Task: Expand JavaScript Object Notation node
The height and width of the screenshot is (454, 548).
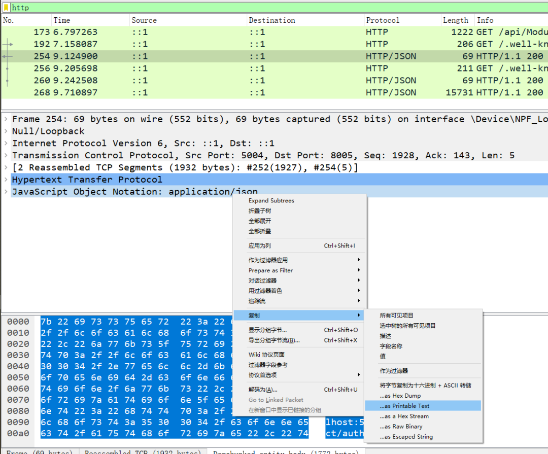Action: point(6,192)
